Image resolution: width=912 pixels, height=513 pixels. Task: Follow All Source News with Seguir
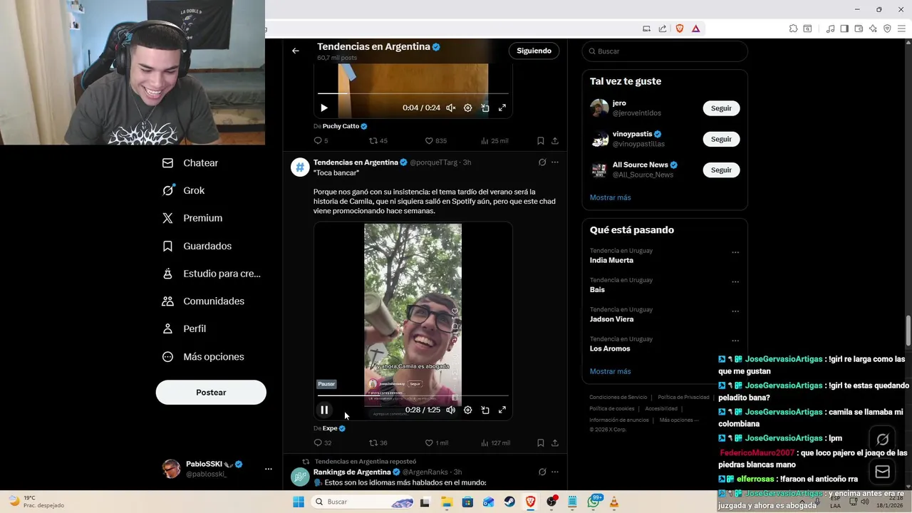721,170
